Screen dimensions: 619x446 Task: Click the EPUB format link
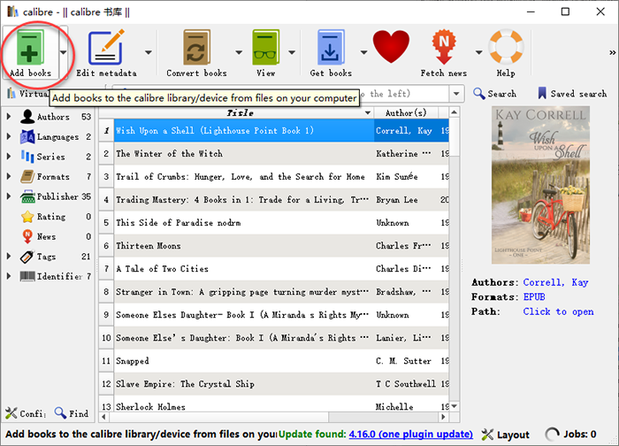point(534,297)
